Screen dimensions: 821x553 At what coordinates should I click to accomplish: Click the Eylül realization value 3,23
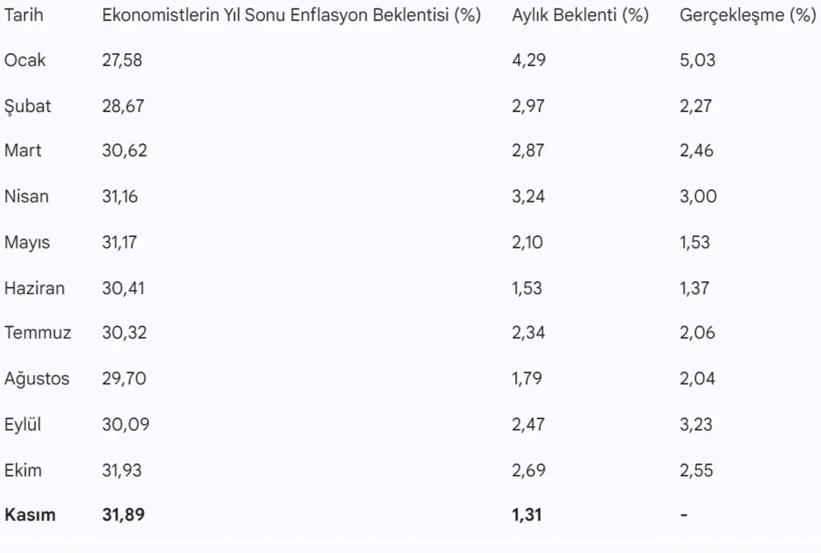coord(696,424)
